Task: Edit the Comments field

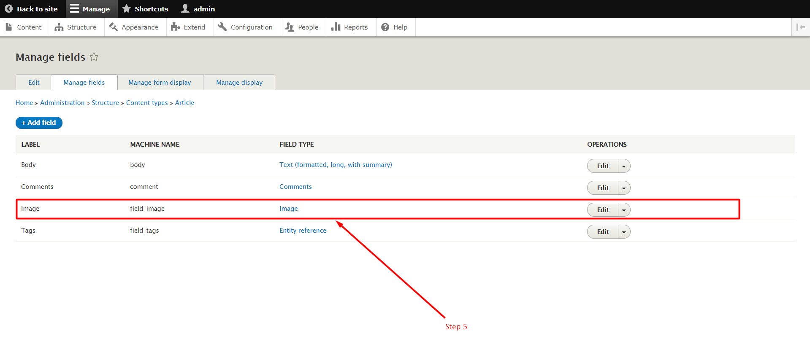Action: coord(603,188)
